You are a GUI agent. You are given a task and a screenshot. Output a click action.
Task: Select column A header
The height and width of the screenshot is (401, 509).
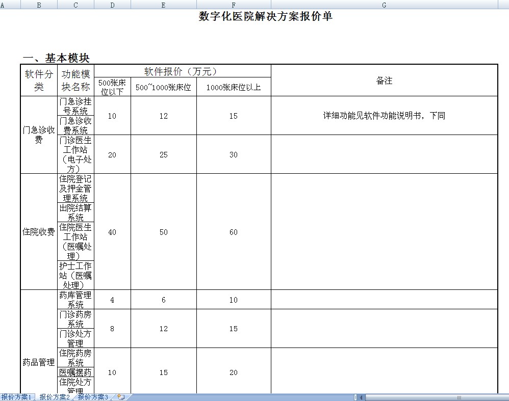[4, 5]
